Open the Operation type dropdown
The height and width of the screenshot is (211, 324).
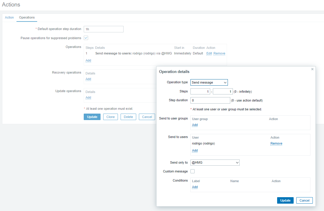pyautogui.click(x=209, y=82)
